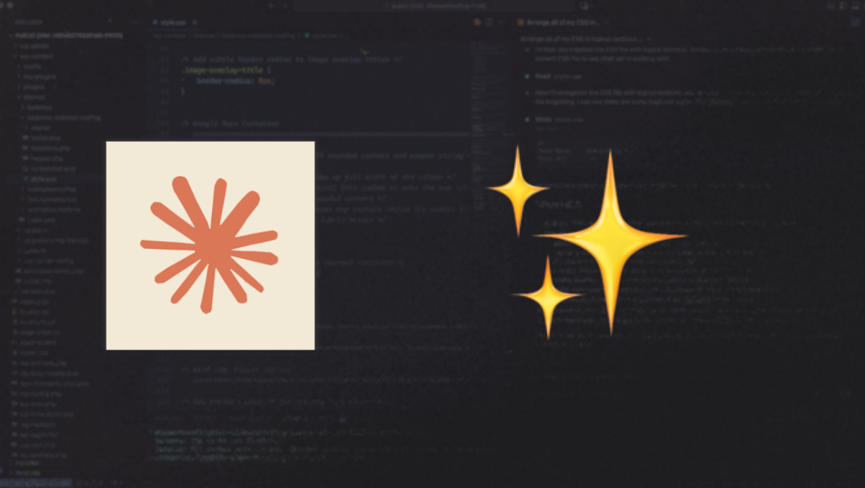Screen dimensions: 865x488
Task: Start a new chat with the plus icon
Action: [855, 22]
